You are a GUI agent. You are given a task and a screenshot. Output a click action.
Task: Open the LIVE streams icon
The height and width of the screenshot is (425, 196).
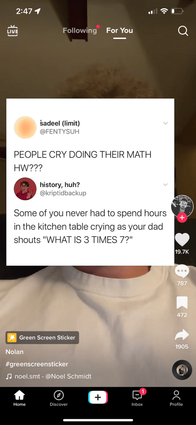pos(12,31)
